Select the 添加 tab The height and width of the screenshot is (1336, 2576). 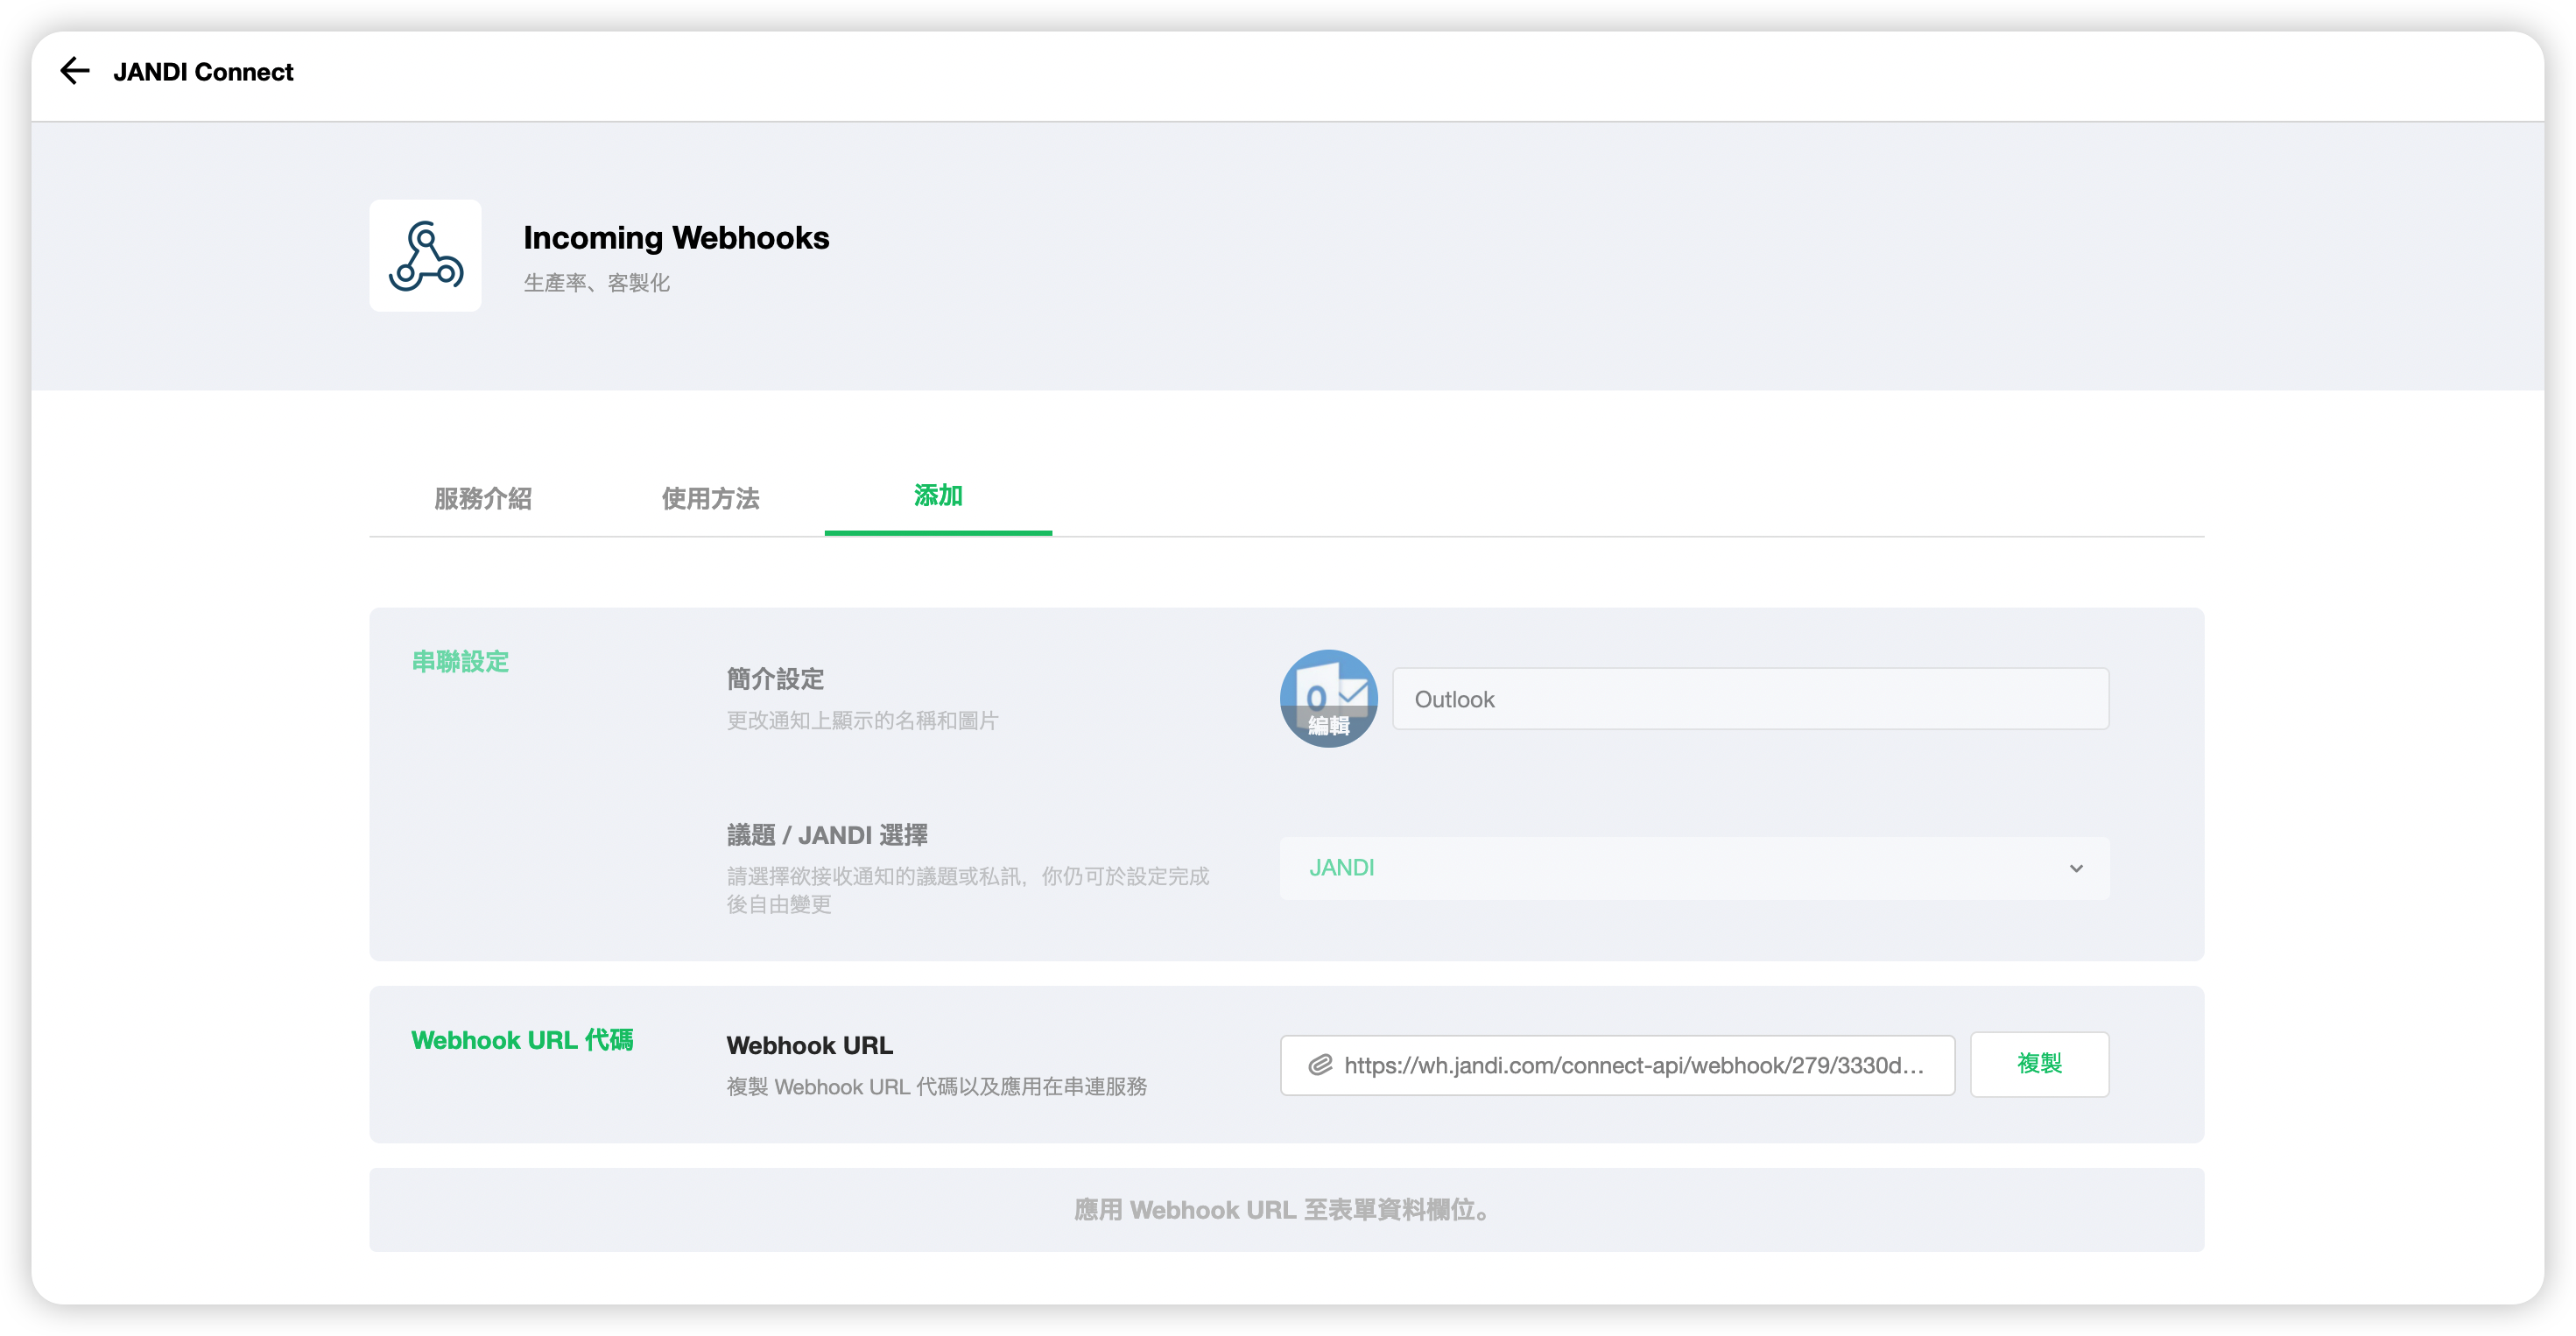click(x=937, y=496)
